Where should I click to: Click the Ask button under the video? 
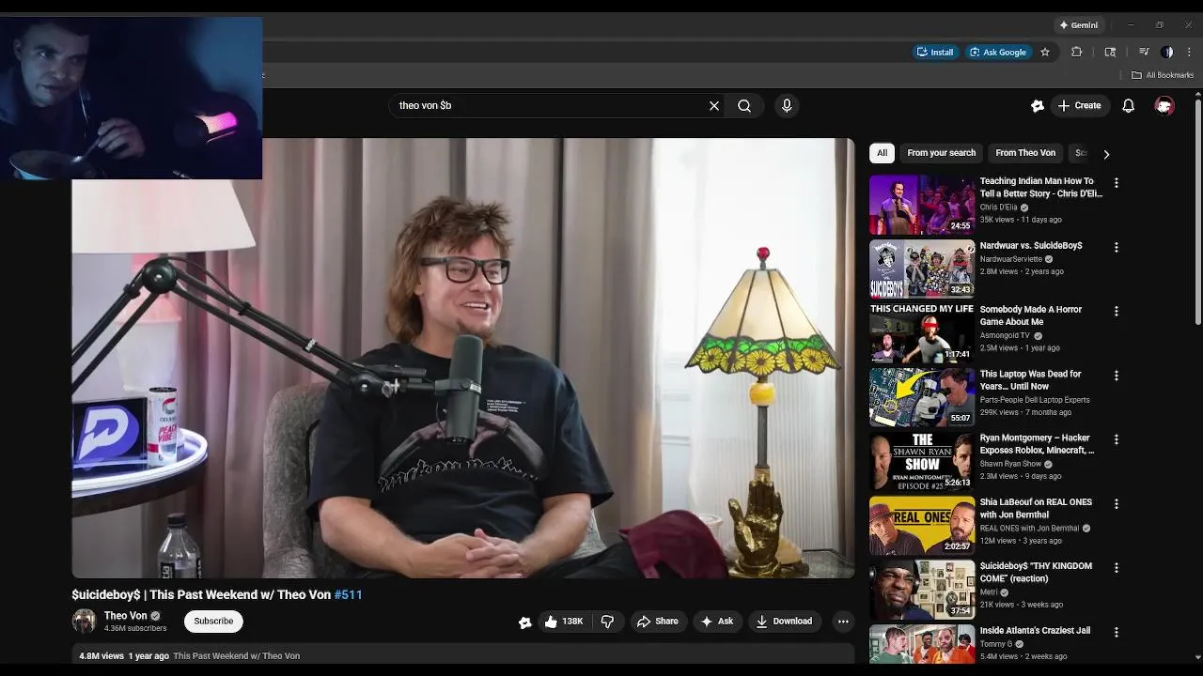(716, 622)
